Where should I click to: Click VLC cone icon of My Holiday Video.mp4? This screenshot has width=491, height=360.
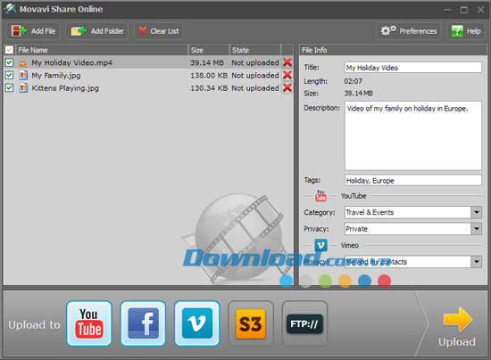(23, 62)
